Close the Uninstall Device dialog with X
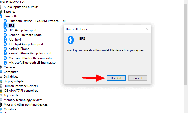 [x=146, y=29]
